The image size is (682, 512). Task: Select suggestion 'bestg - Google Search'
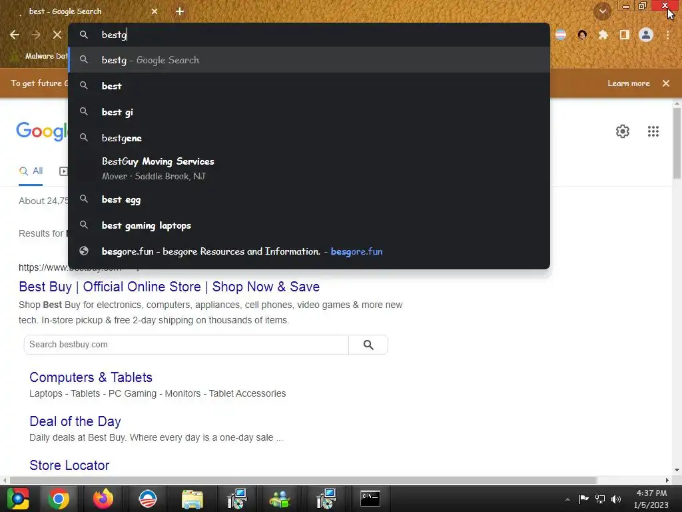[309, 60]
